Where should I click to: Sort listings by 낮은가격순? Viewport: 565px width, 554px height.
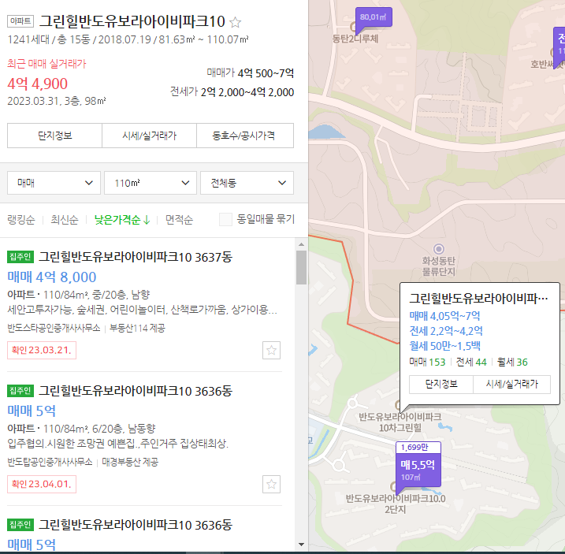point(122,220)
